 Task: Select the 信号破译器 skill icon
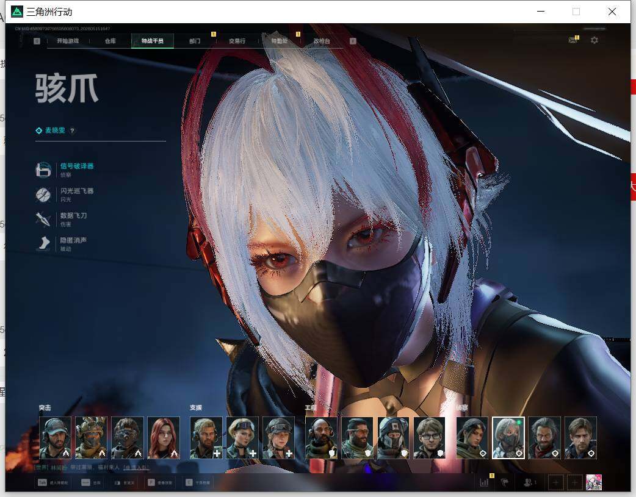tap(43, 170)
